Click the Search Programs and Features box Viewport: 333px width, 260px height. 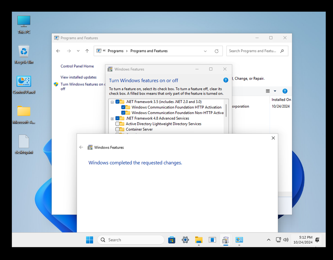click(x=257, y=51)
